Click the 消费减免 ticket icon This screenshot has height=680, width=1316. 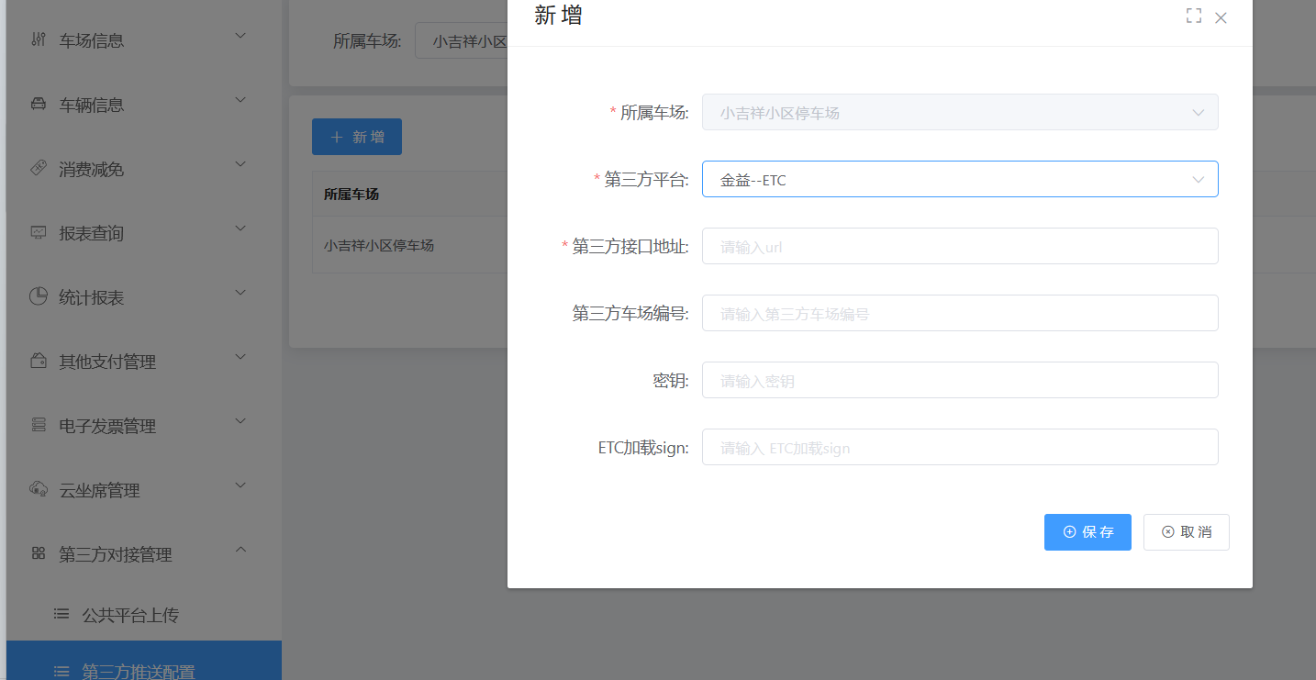click(39, 168)
